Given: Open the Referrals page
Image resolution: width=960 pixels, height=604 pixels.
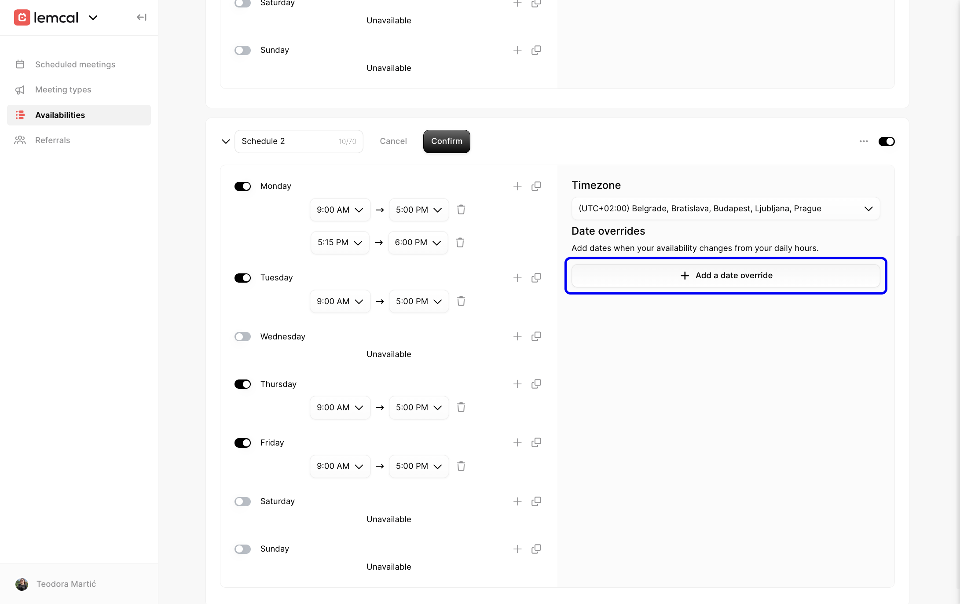Looking at the screenshot, I should [x=52, y=140].
